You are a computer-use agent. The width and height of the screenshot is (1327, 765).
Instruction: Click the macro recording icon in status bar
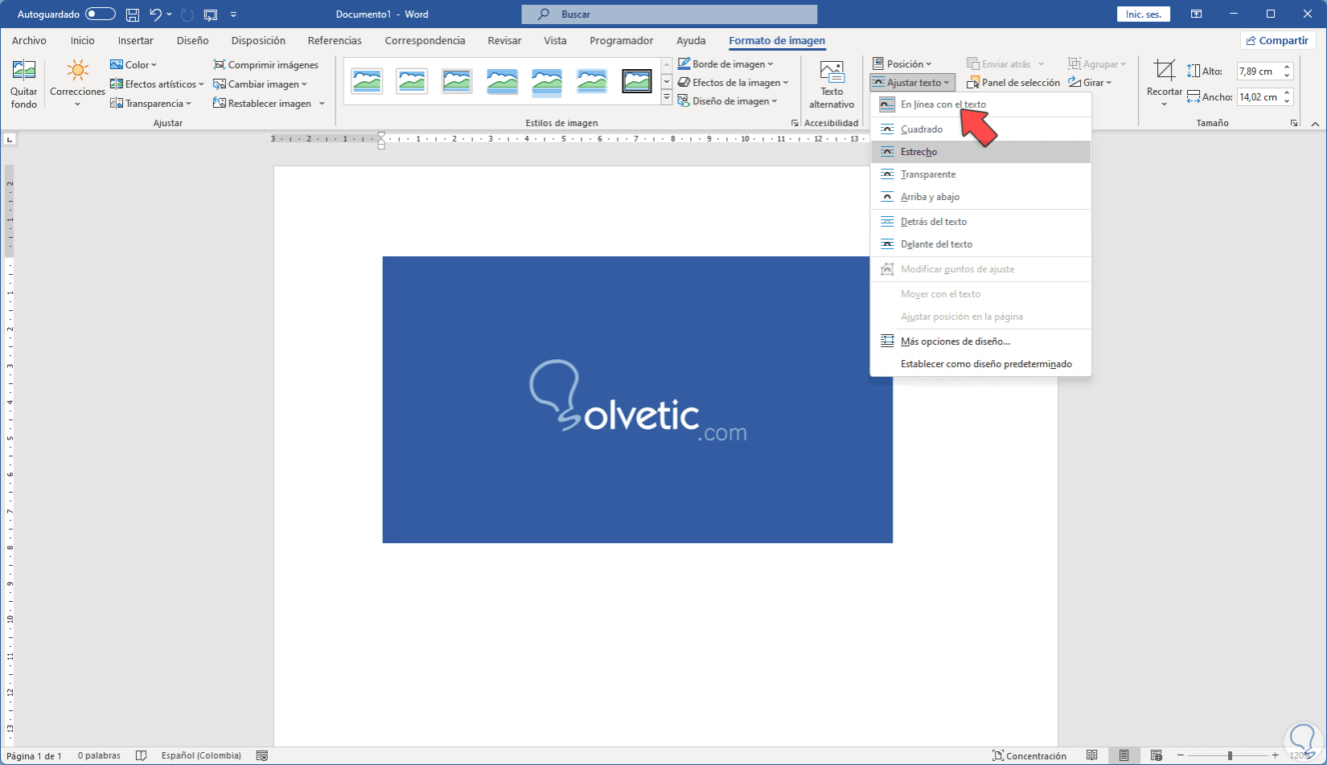click(261, 755)
